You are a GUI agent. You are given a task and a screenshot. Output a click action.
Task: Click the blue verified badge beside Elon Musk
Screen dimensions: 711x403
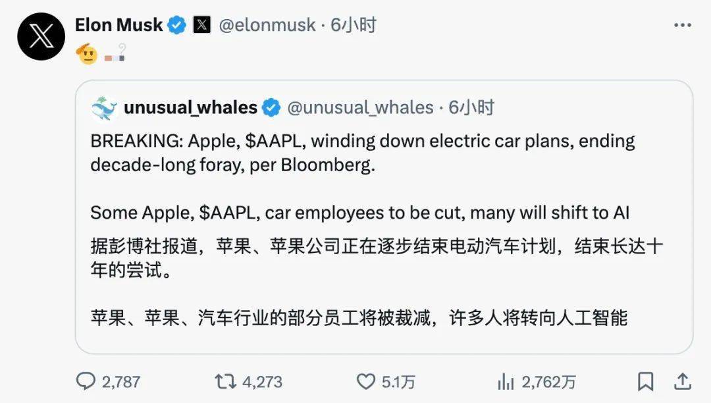pos(176,26)
